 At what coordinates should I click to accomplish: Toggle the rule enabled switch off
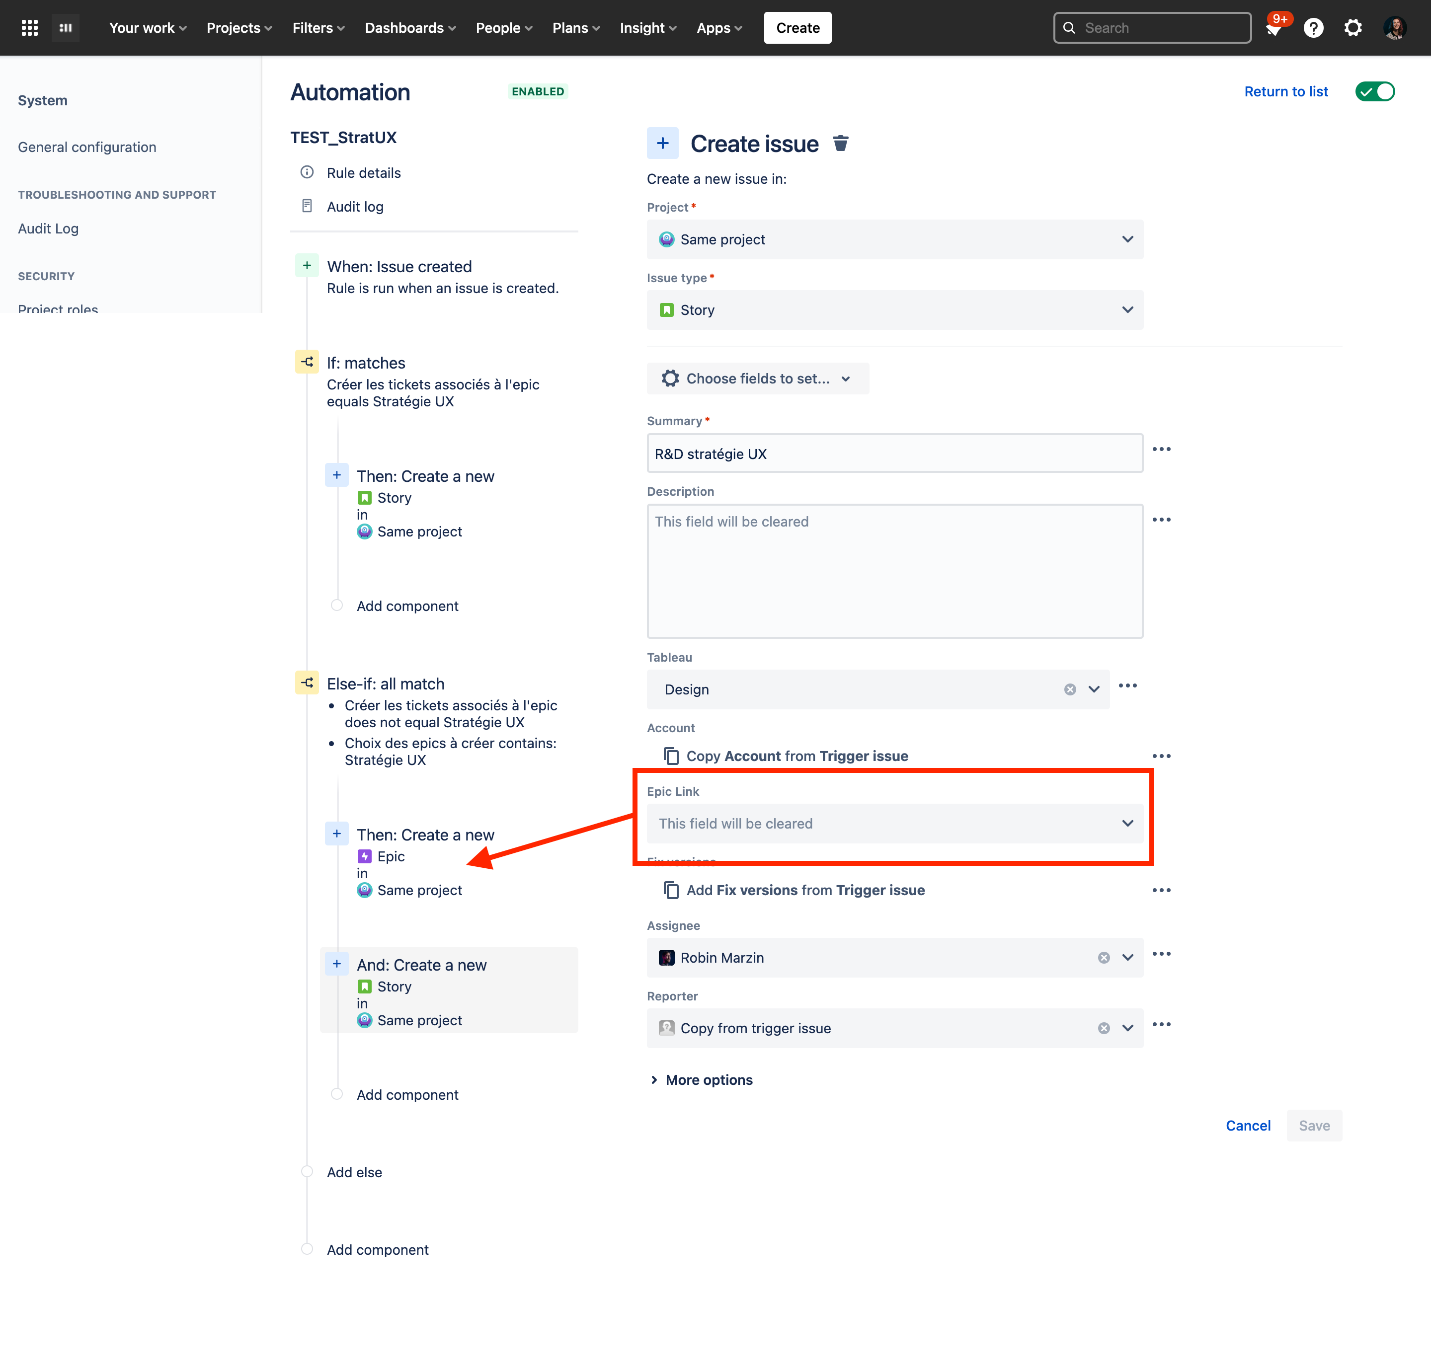click(x=1375, y=91)
